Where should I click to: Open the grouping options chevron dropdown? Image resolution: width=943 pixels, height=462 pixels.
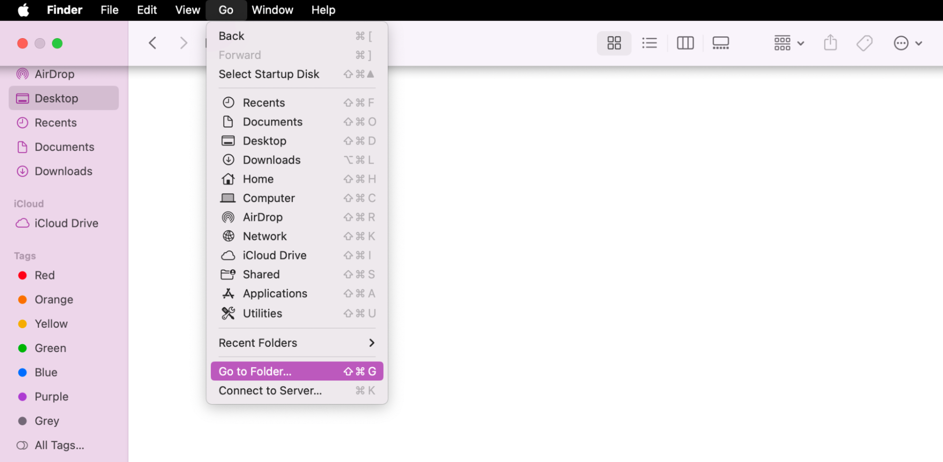801,43
